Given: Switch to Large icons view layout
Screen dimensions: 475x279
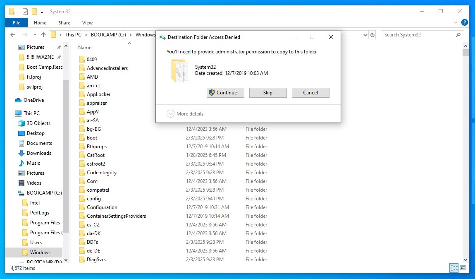Looking at the screenshot, I should pos(463,268).
